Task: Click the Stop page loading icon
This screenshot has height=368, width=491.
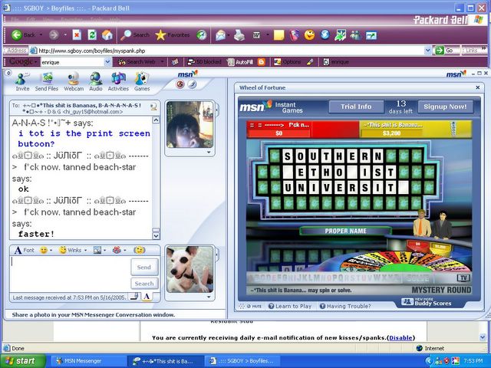Action: click(x=77, y=34)
